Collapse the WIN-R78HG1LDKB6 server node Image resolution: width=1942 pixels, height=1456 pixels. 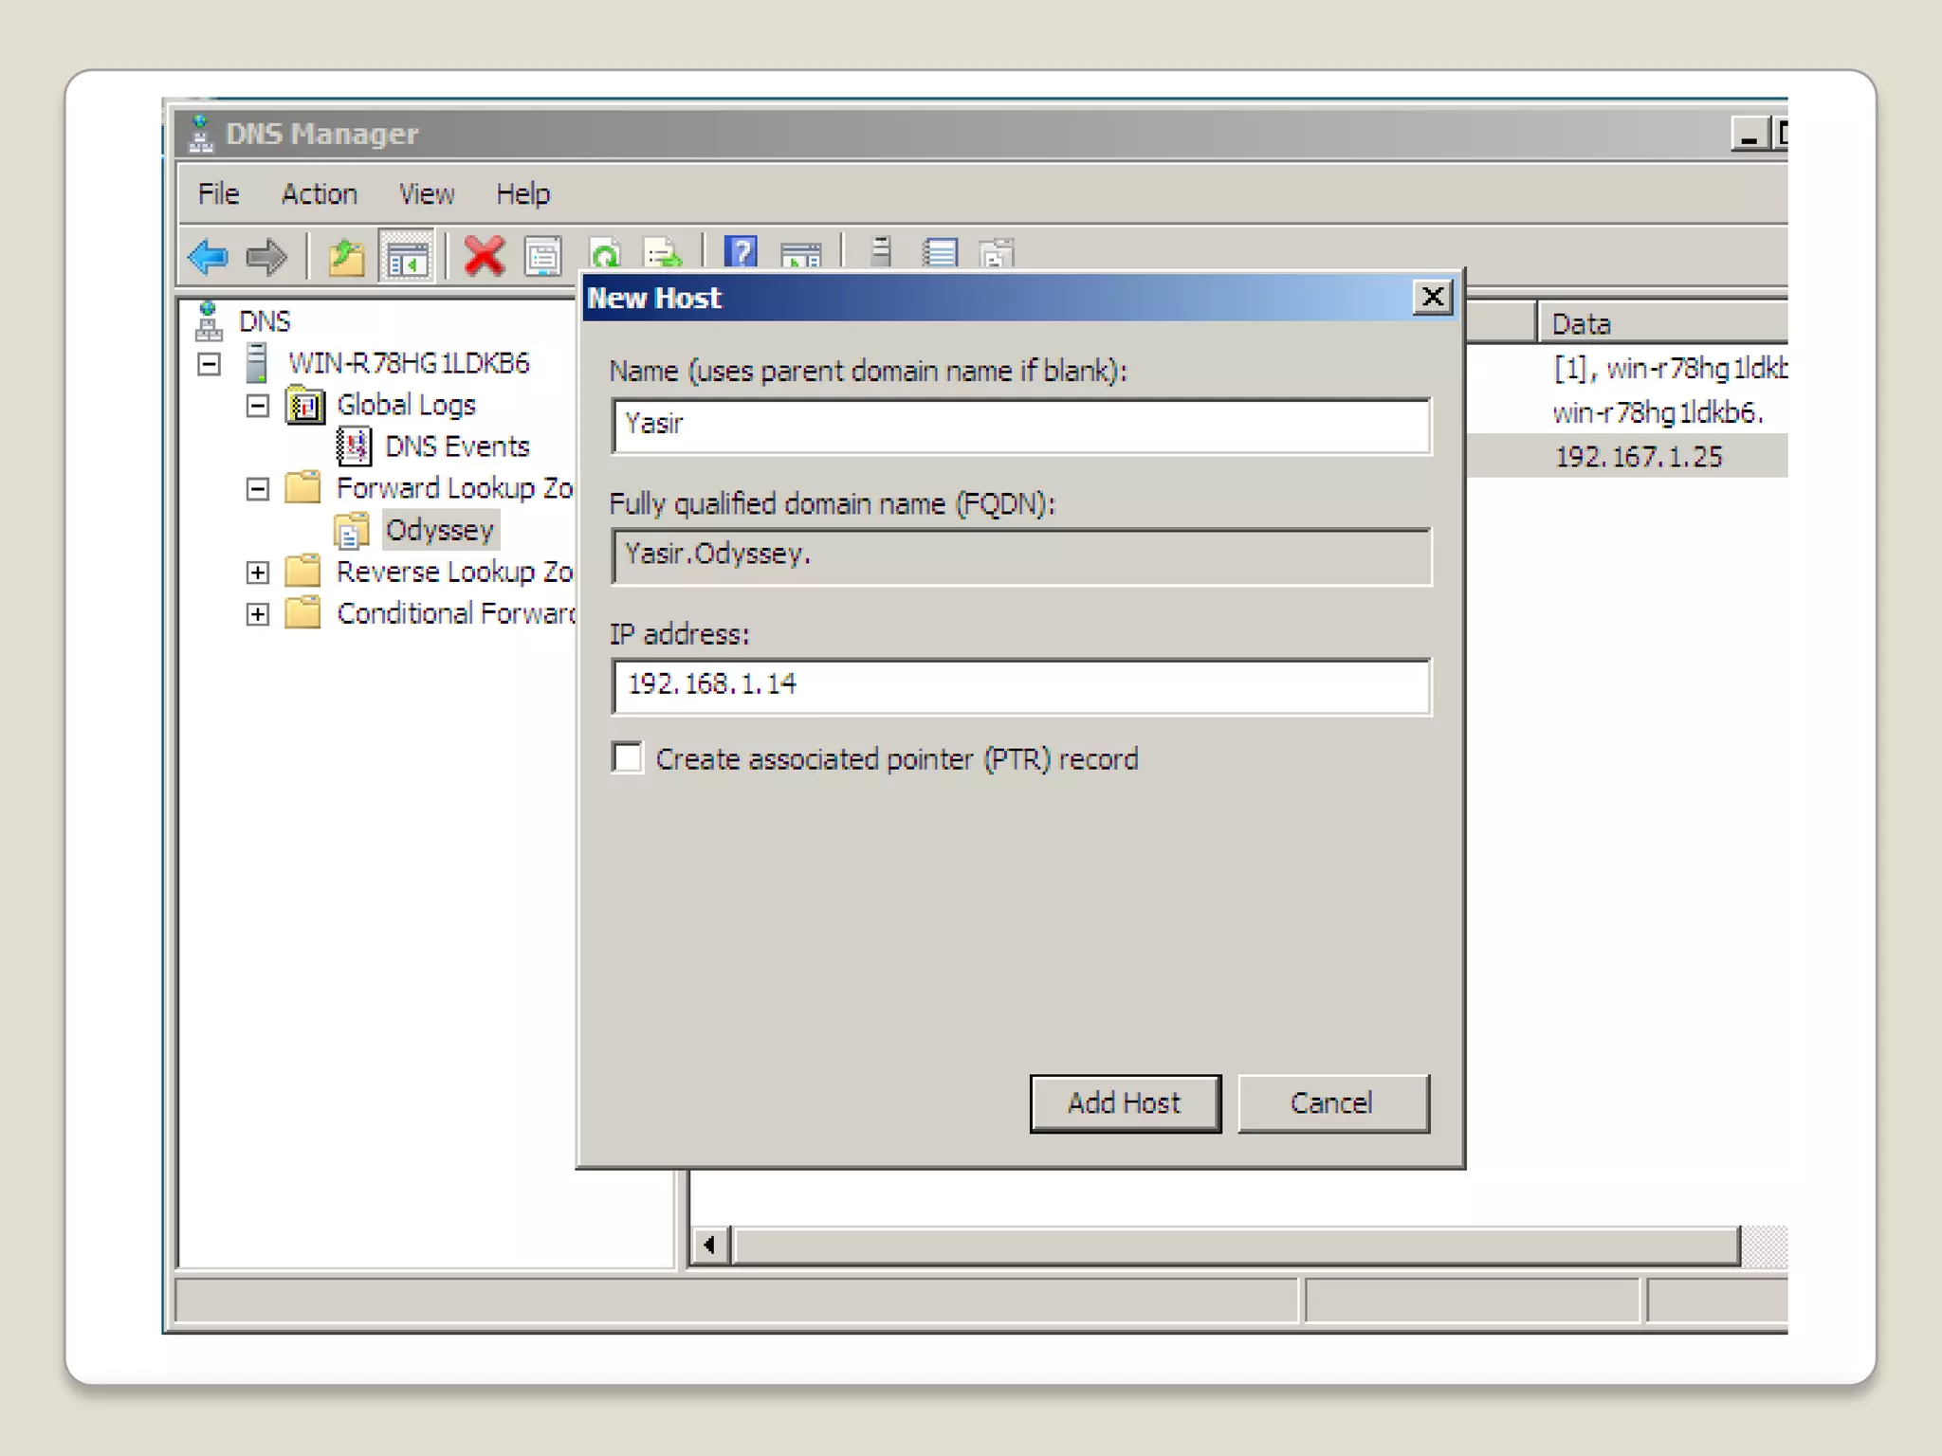tap(209, 364)
